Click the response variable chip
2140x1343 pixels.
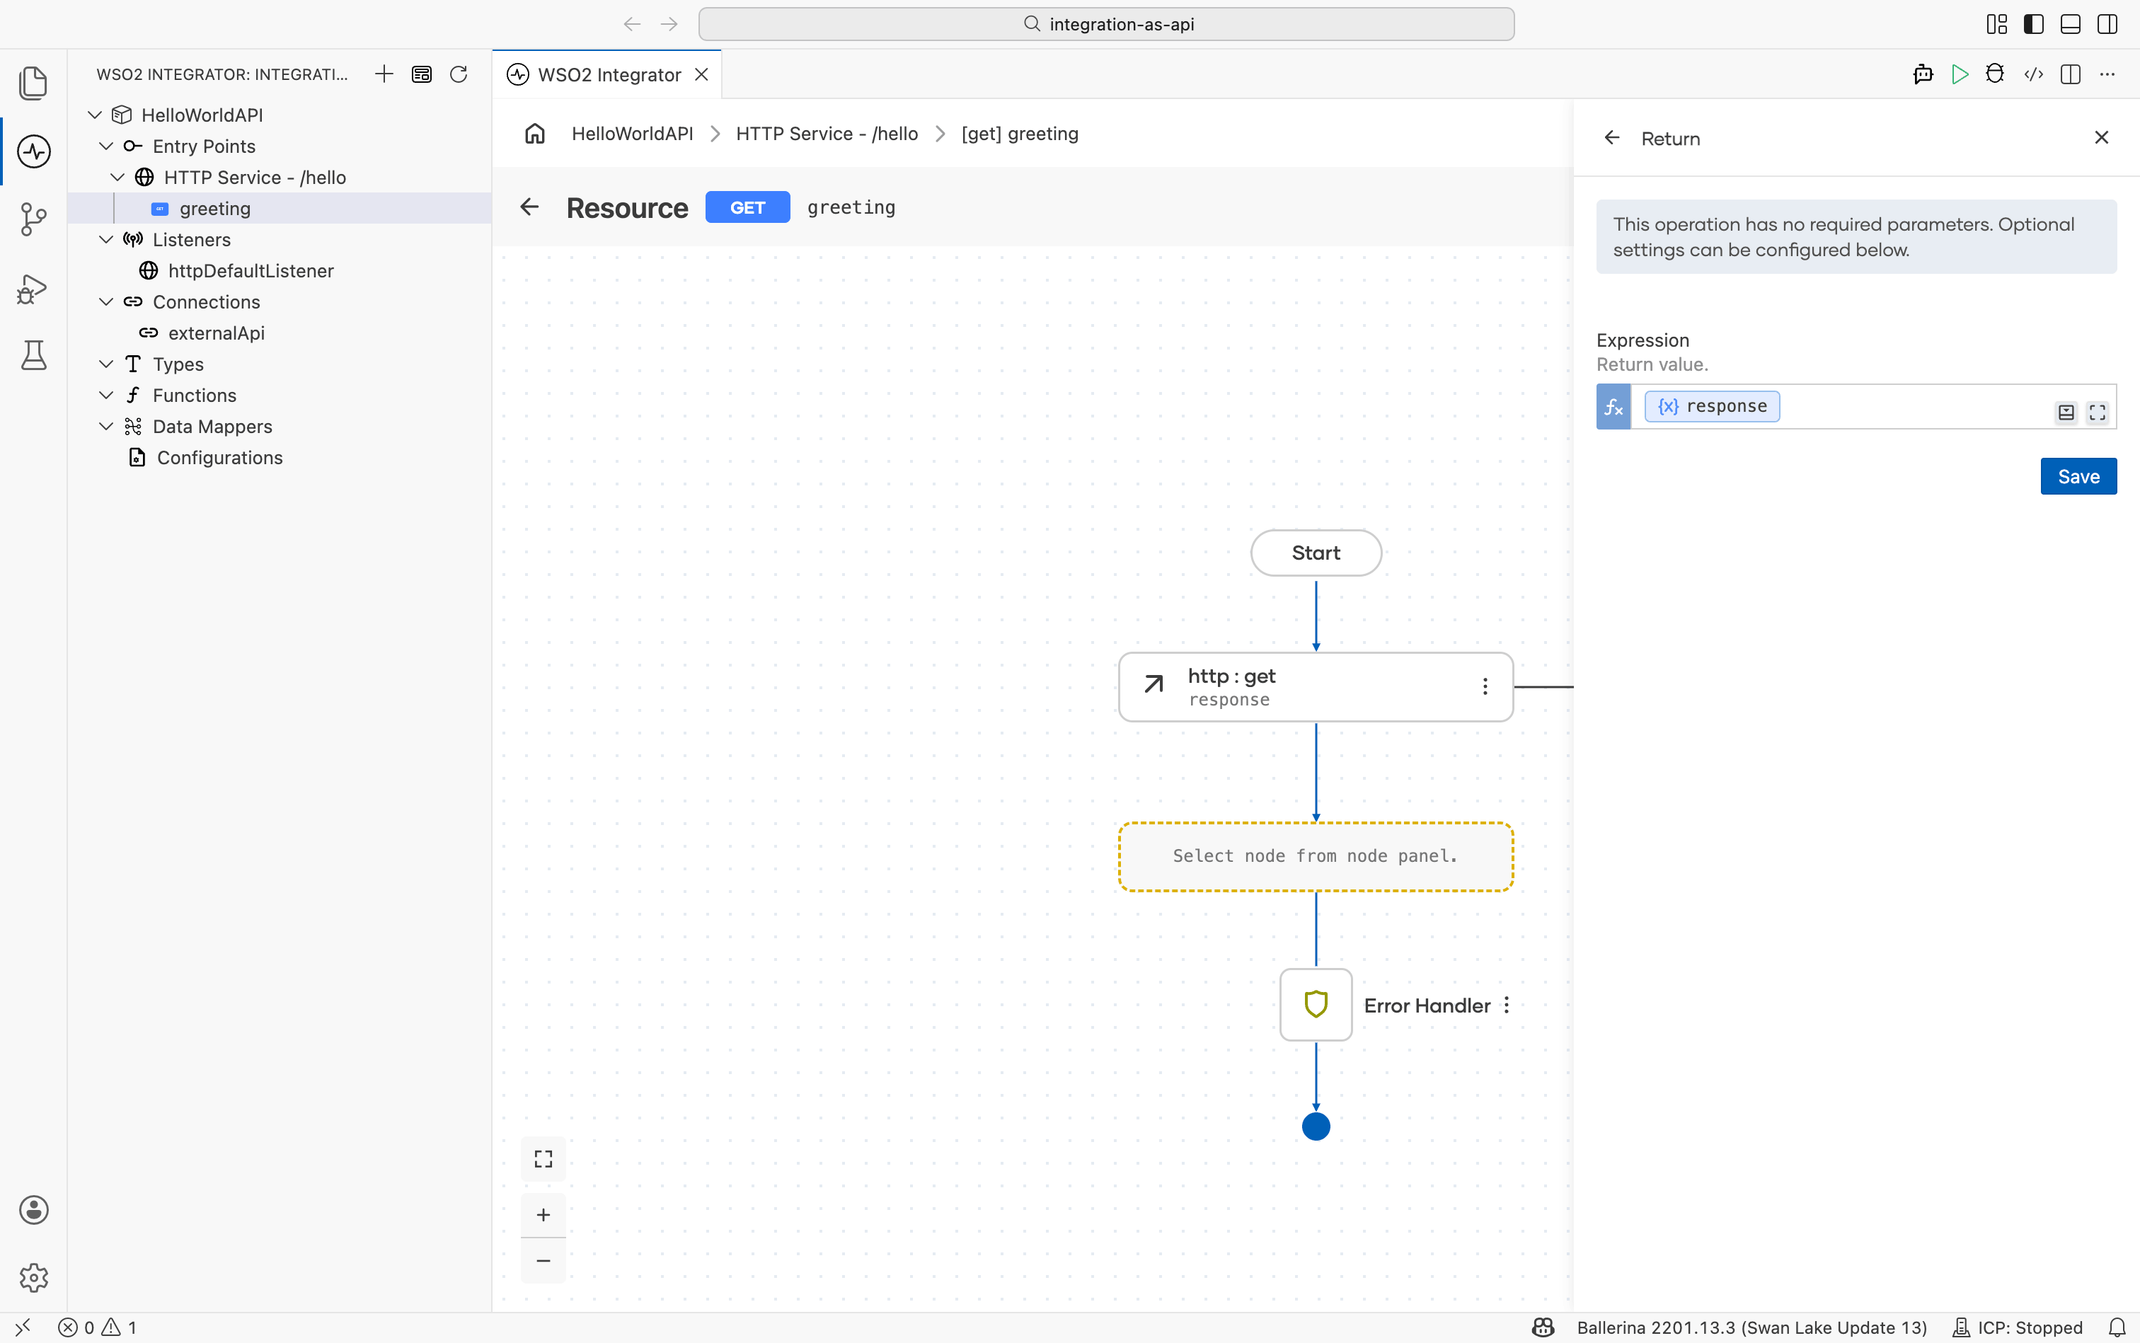[1712, 406]
